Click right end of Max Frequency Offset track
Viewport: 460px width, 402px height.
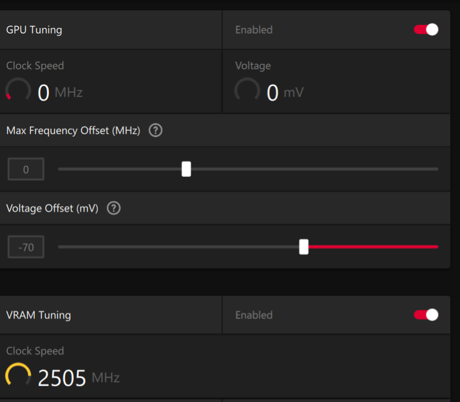tap(436, 169)
